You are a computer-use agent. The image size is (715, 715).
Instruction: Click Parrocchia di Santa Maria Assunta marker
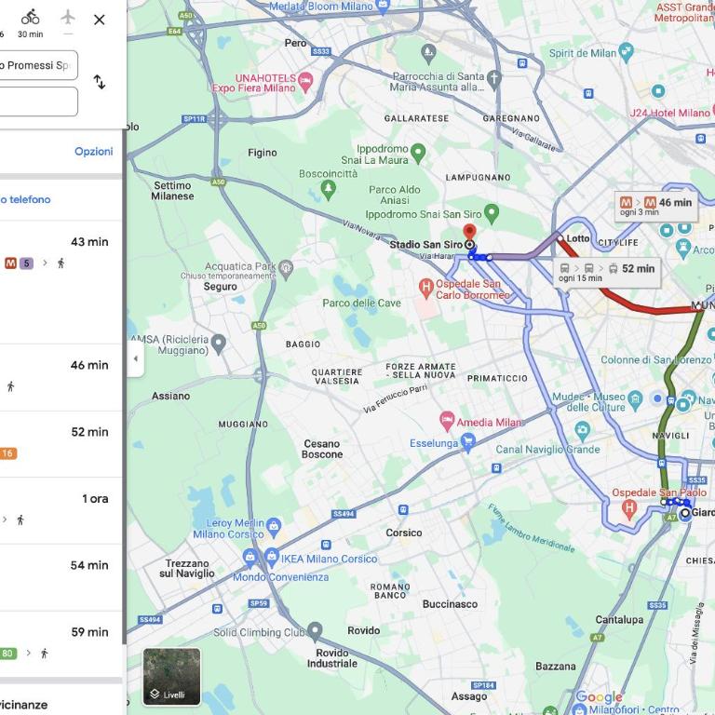pos(493,78)
